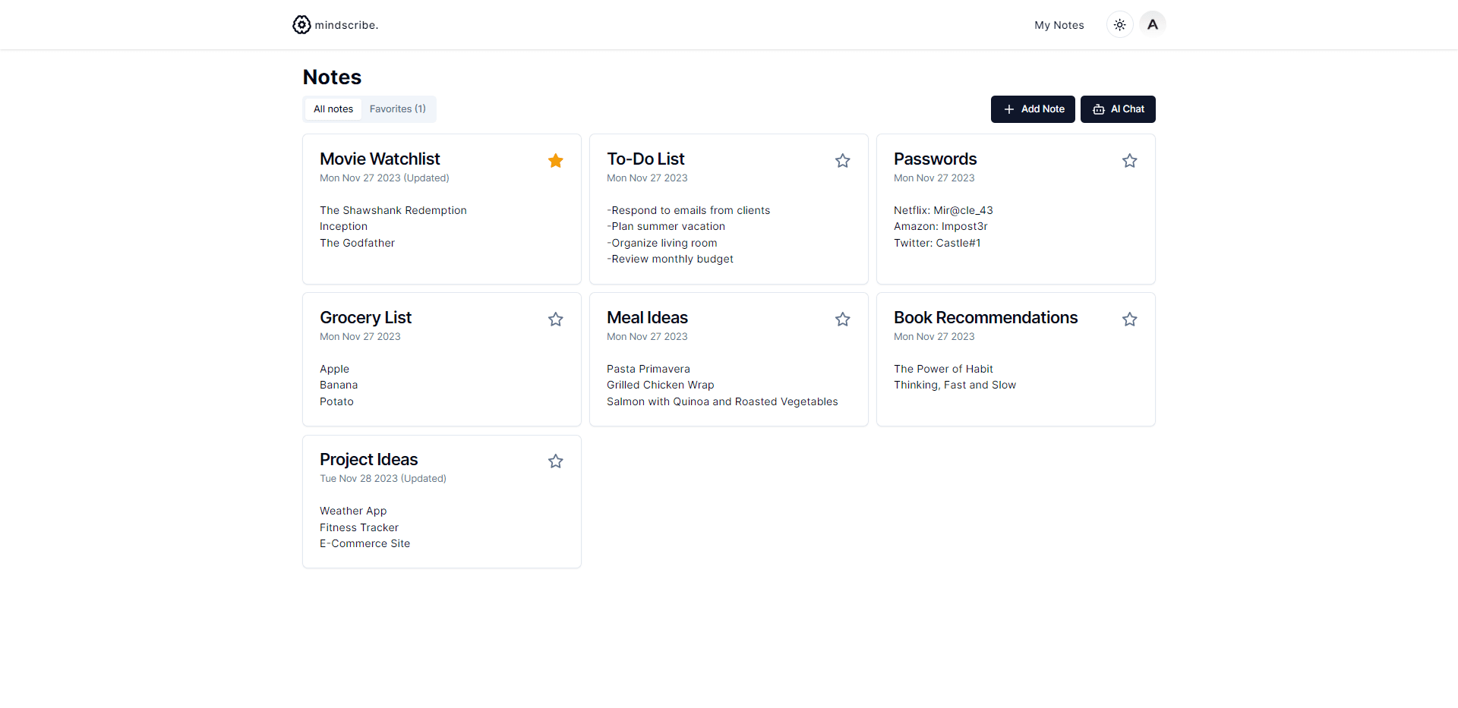Click "Potato" in Grocery List

(336, 401)
